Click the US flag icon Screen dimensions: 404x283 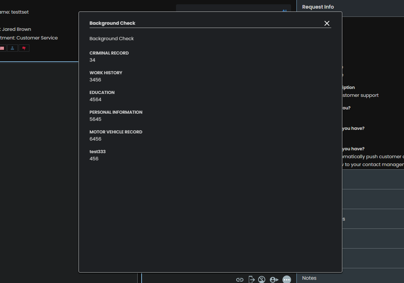2,48
